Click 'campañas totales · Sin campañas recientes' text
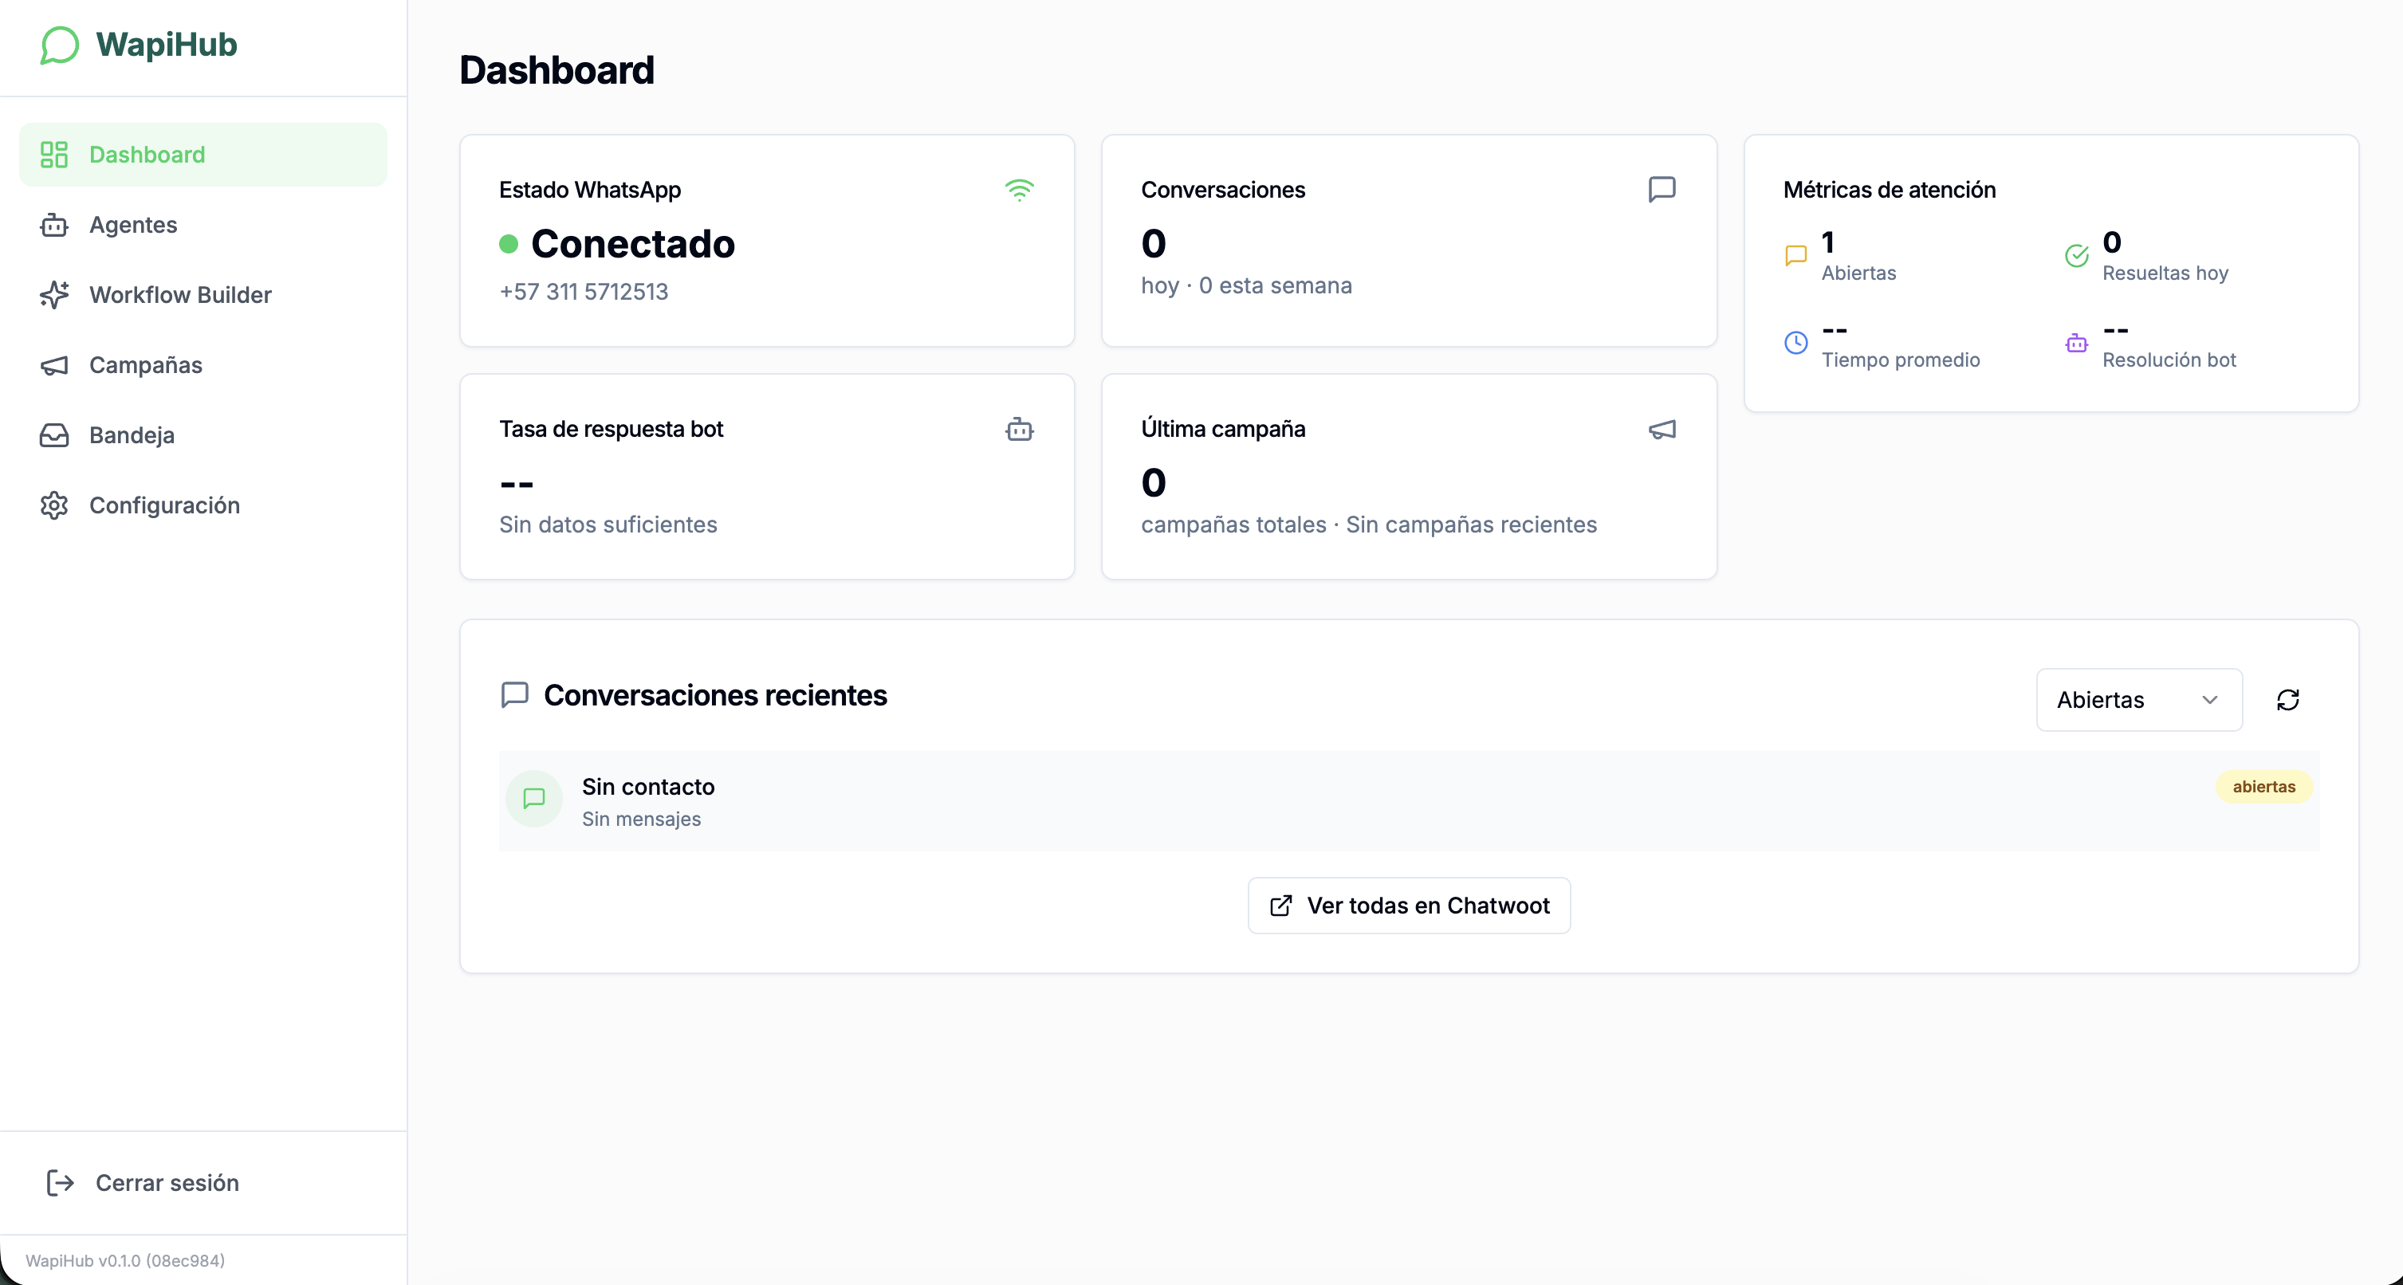The width and height of the screenshot is (2403, 1285). [x=1368, y=524]
